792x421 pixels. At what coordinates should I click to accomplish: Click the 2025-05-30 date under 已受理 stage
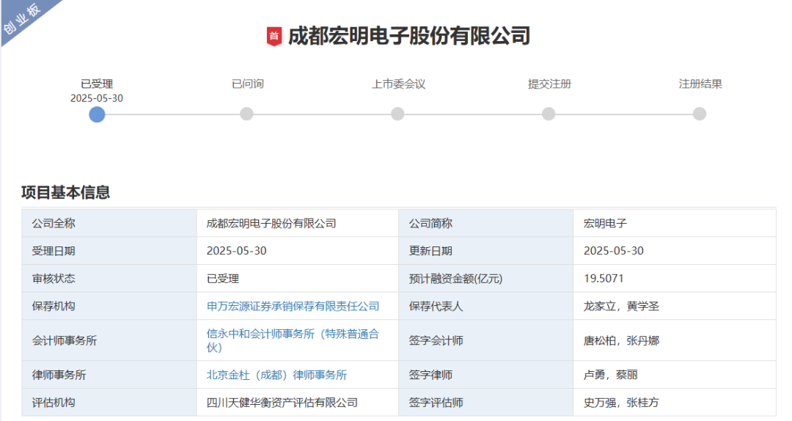(x=97, y=98)
